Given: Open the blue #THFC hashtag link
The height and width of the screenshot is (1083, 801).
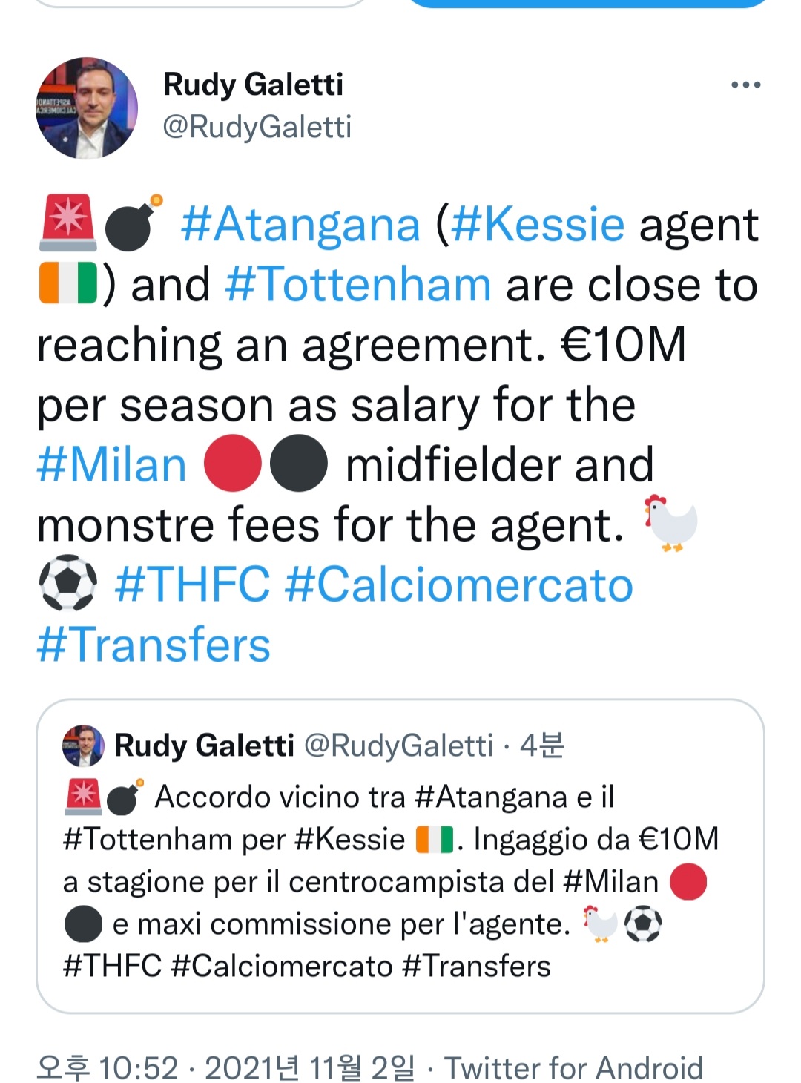Looking at the screenshot, I should click(193, 585).
